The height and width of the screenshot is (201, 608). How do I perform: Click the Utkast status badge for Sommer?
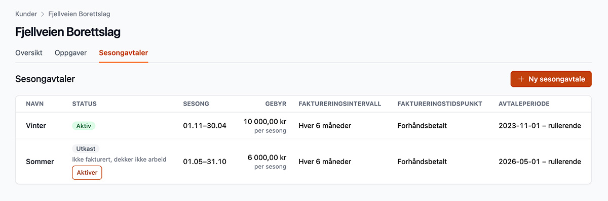[x=86, y=149]
